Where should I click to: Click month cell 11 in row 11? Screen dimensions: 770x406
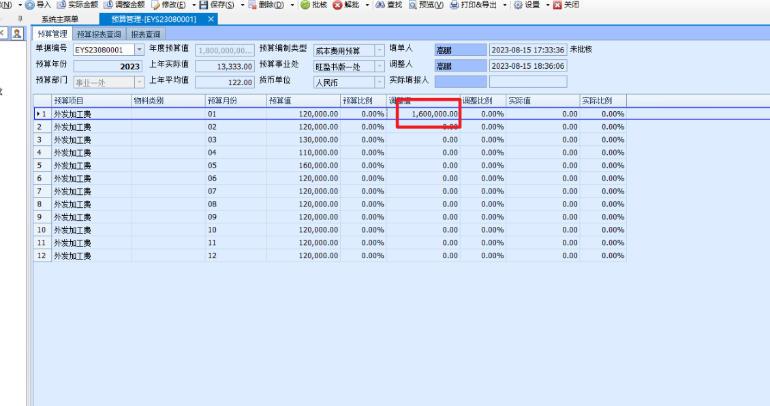tap(236, 243)
